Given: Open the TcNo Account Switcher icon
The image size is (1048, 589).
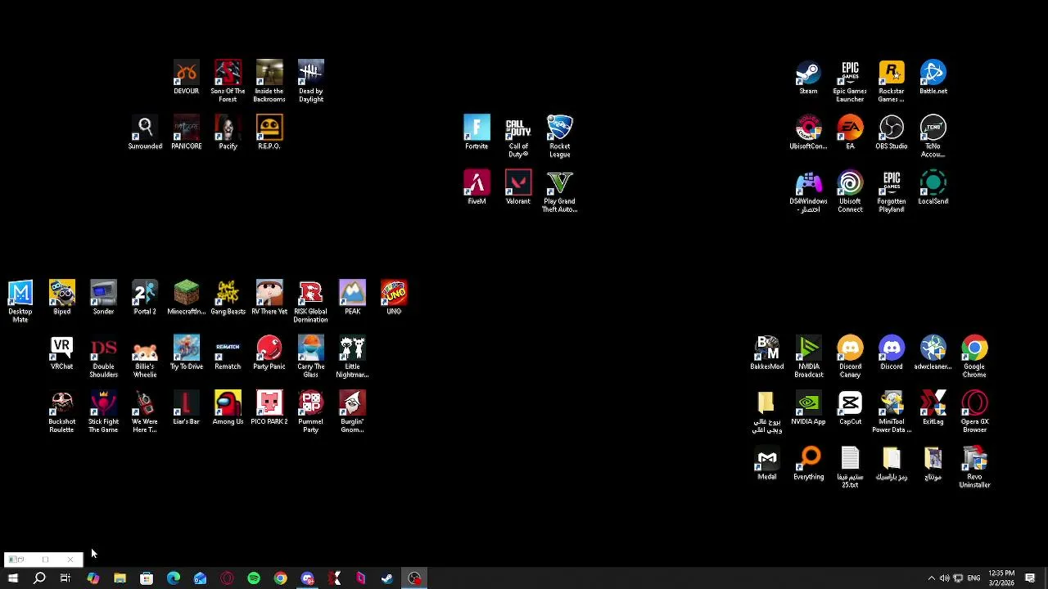Looking at the screenshot, I should click(933, 137).
